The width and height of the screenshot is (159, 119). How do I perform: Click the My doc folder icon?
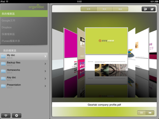point(3,56)
